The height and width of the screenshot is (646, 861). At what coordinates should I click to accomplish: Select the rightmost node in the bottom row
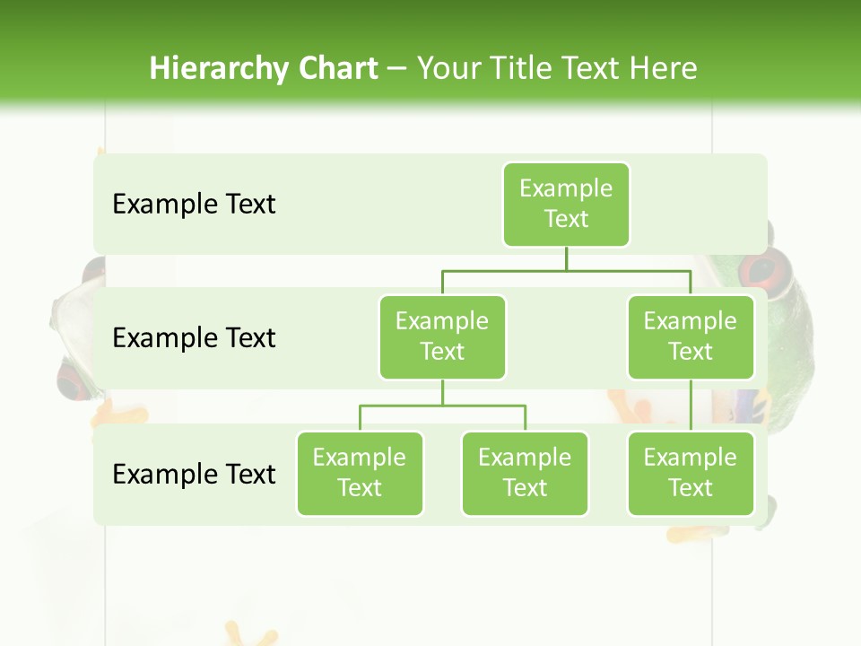click(x=690, y=473)
